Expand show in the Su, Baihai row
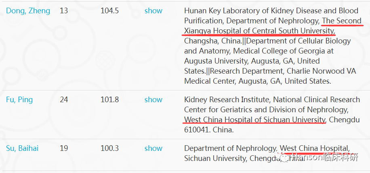Viewport: 370px width, 173px height. tap(153, 148)
